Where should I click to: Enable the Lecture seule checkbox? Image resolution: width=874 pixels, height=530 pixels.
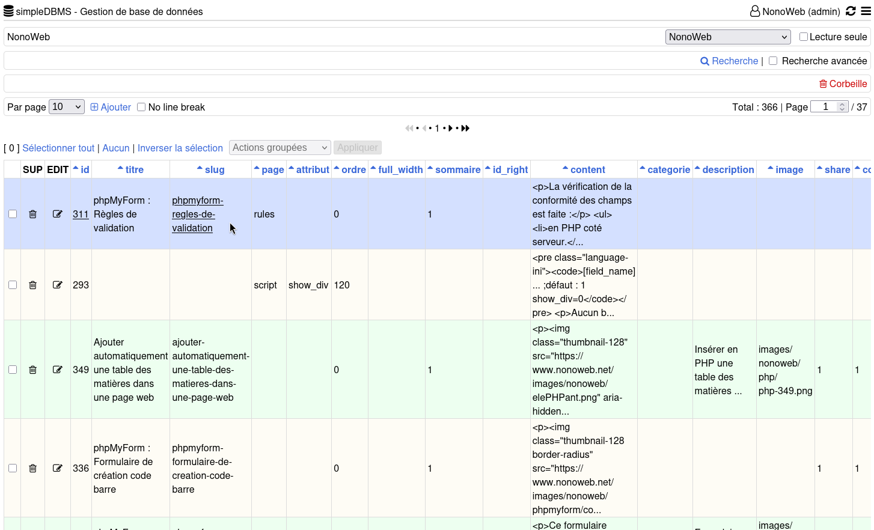tap(803, 37)
